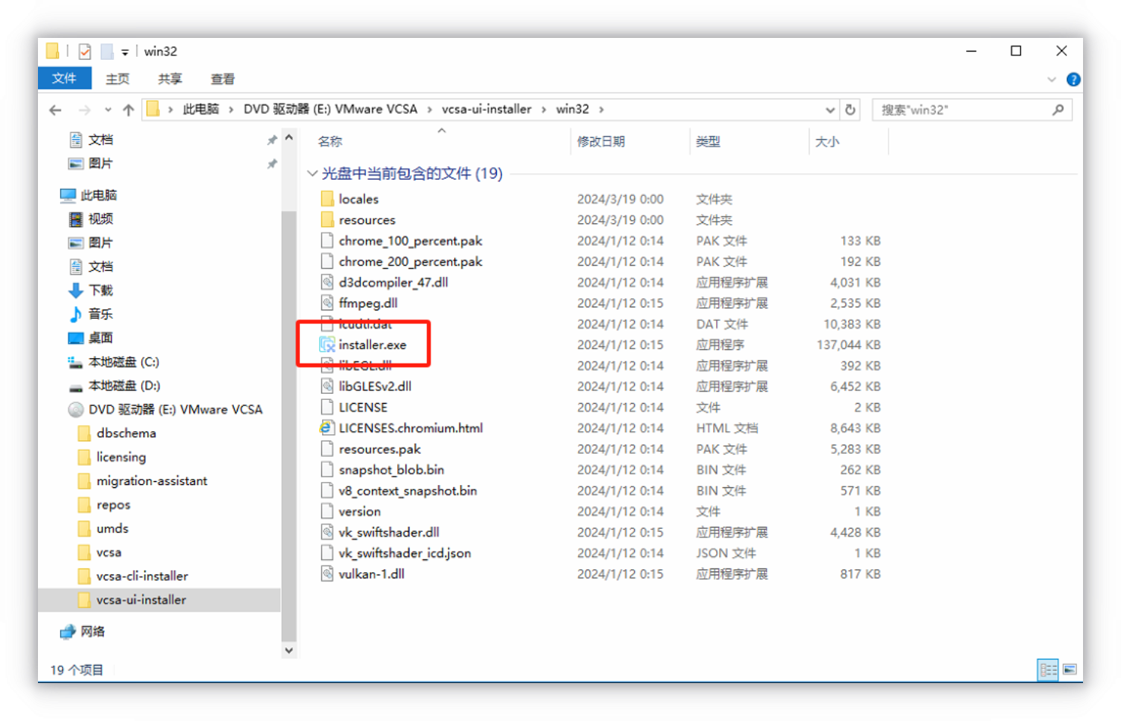Switch to the 主页 ribbon tab
Screen dimensions: 1121x721
tap(117, 78)
